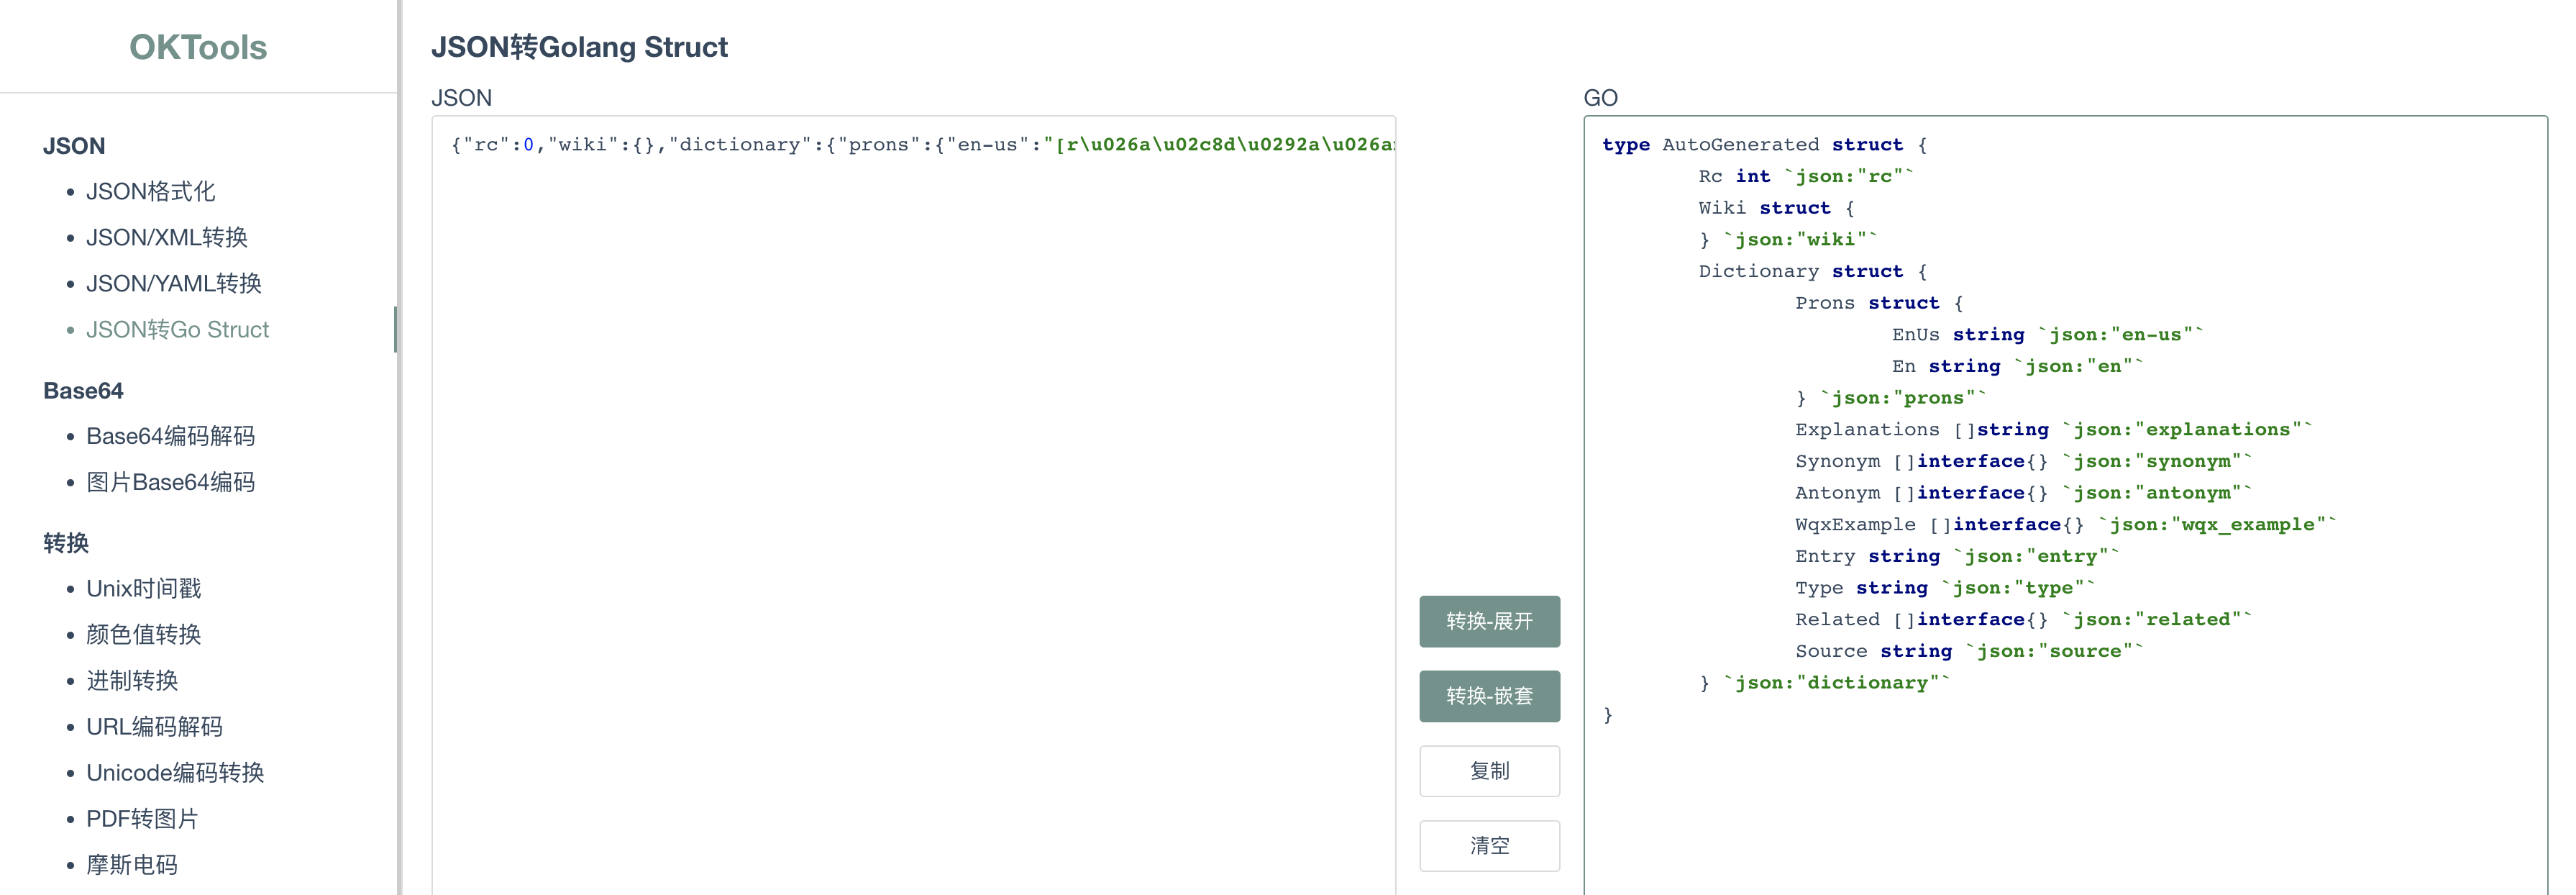2576x895 pixels.
Task: Open the PDF转图片 tool
Action: [142, 818]
